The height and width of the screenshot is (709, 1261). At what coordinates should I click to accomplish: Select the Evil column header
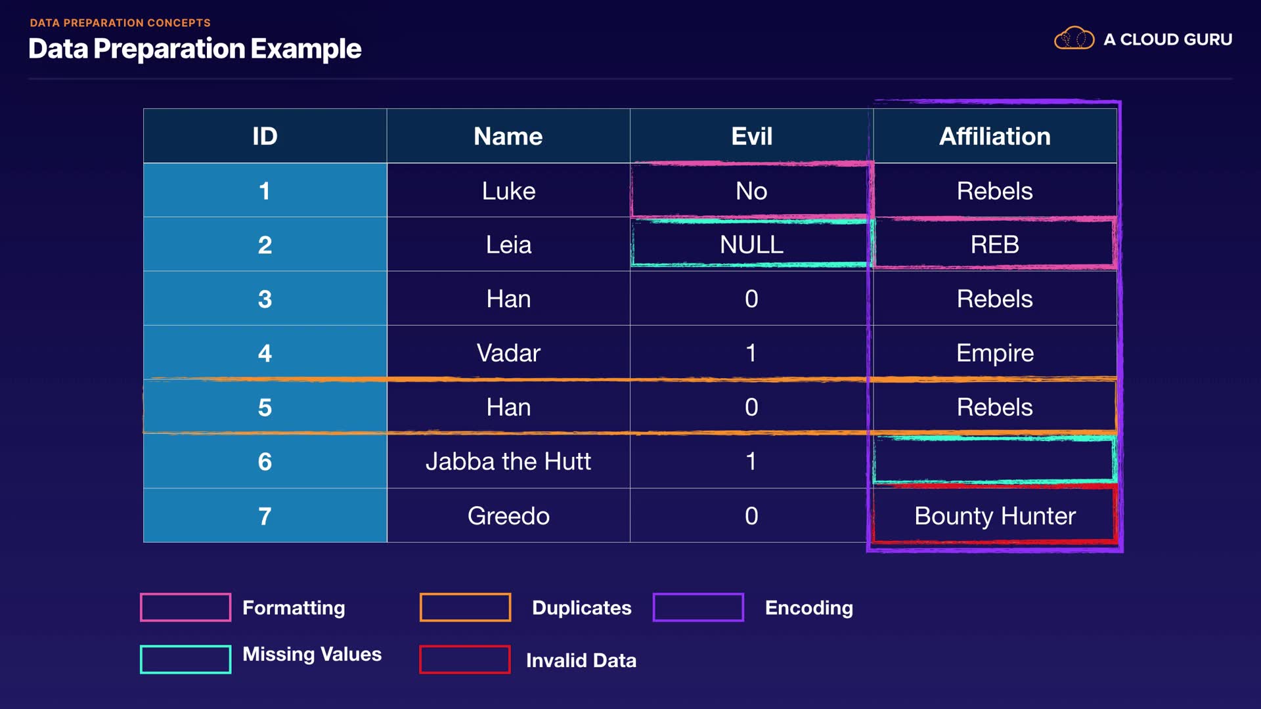[751, 136]
